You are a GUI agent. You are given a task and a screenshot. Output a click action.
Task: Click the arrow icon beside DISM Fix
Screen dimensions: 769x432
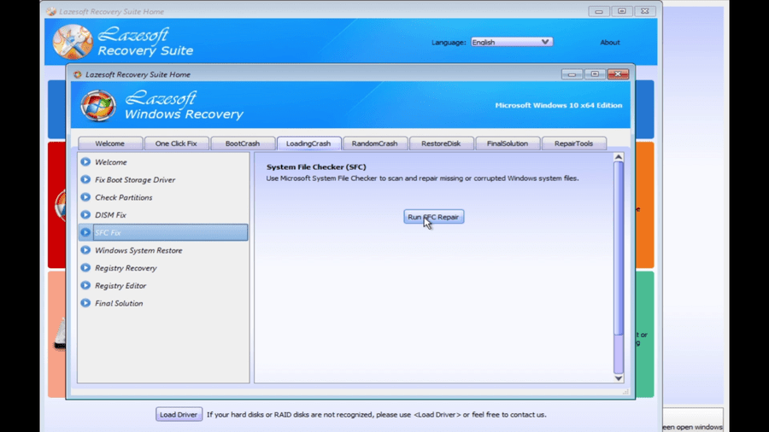(x=85, y=214)
